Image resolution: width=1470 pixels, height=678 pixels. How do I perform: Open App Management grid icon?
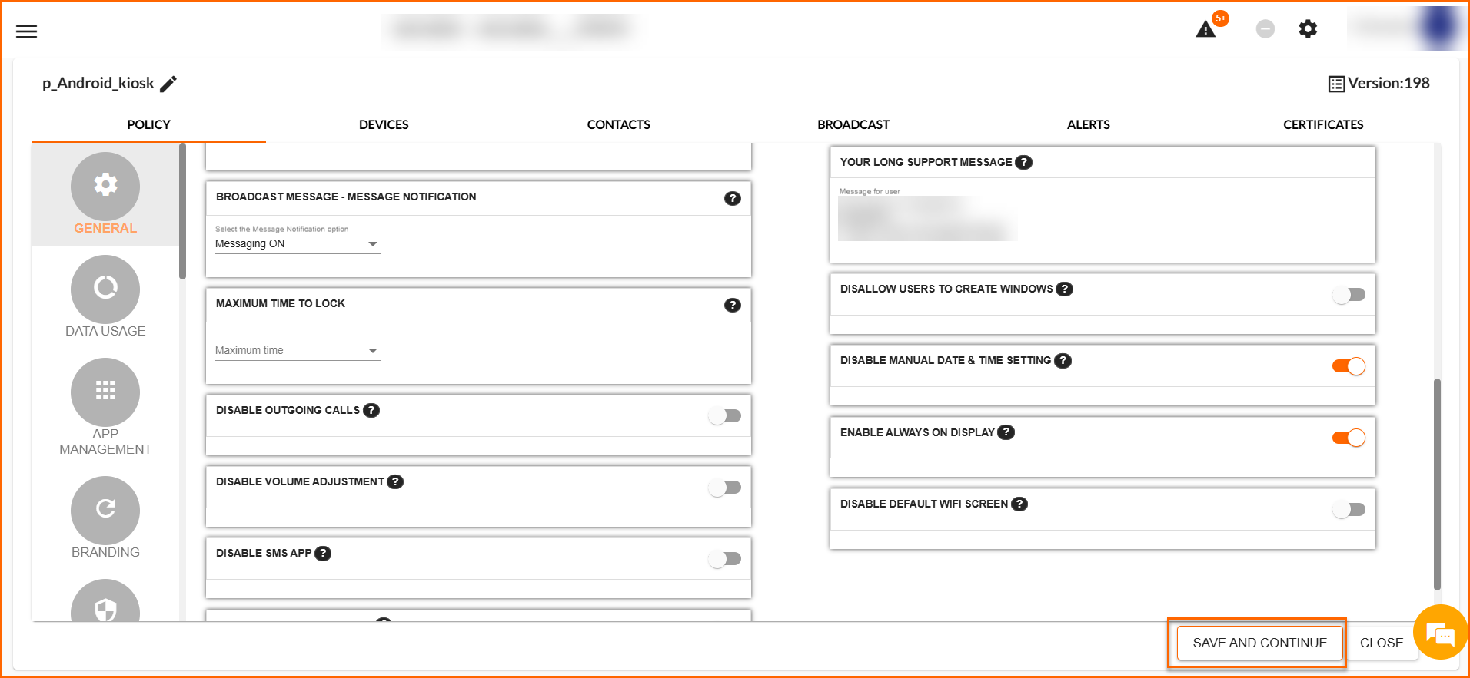click(105, 392)
